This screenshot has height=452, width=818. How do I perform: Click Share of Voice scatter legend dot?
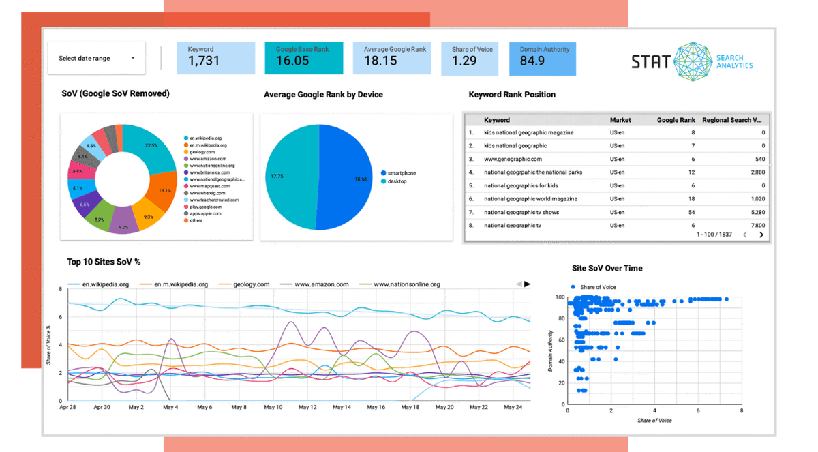click(x=573, y=287)
